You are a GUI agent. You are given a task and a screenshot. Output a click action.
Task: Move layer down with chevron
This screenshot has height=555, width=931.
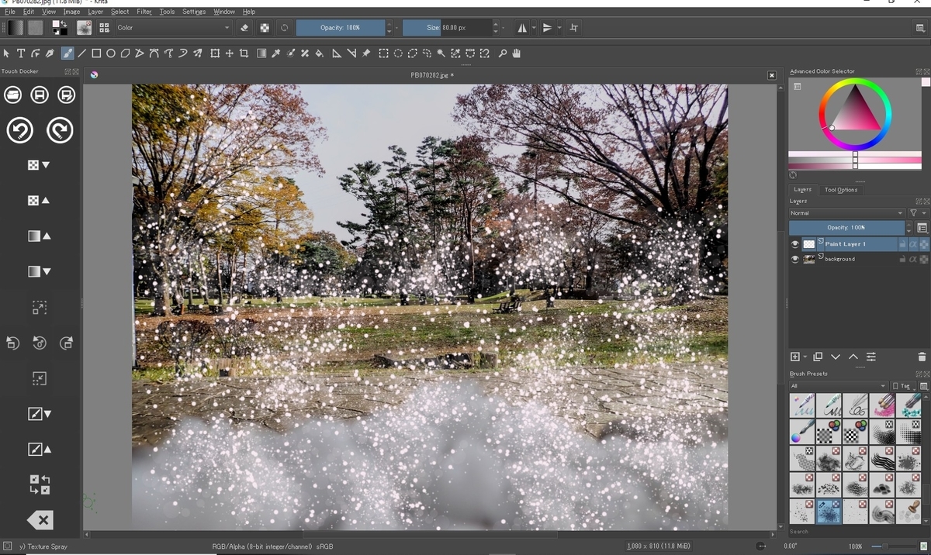tap(836, 357)
